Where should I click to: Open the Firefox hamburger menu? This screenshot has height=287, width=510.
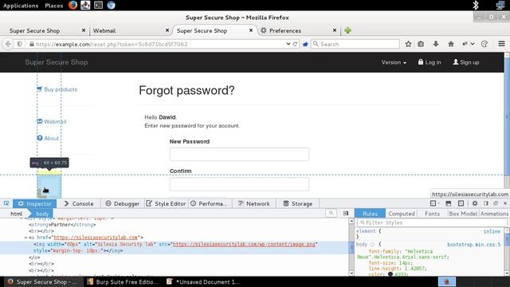501,44
